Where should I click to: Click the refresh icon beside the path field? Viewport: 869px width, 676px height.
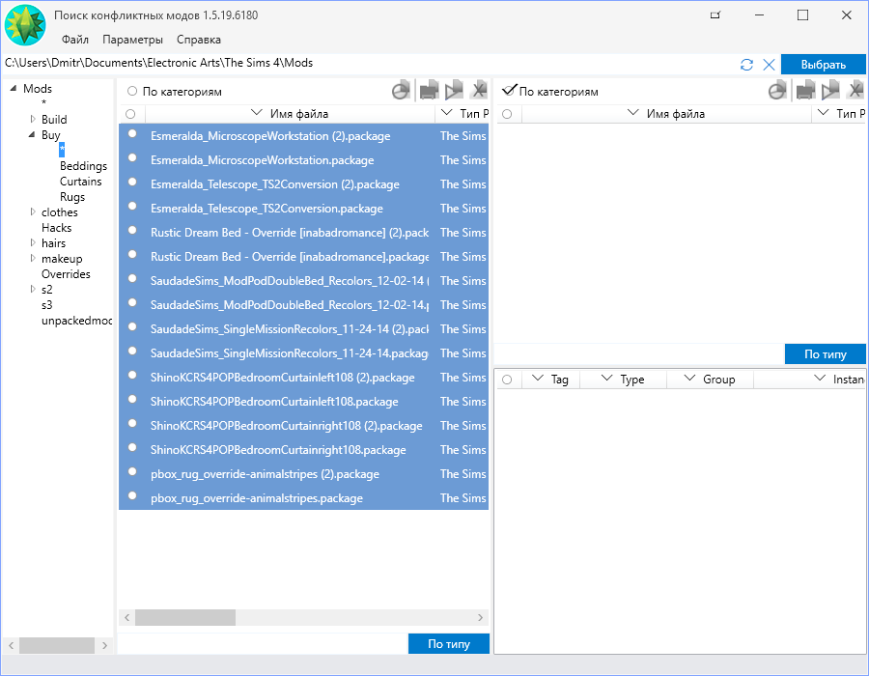(x=746, y=65)
